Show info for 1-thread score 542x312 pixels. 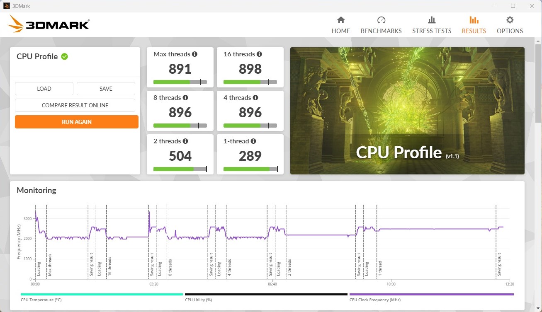tap(253, 141)
